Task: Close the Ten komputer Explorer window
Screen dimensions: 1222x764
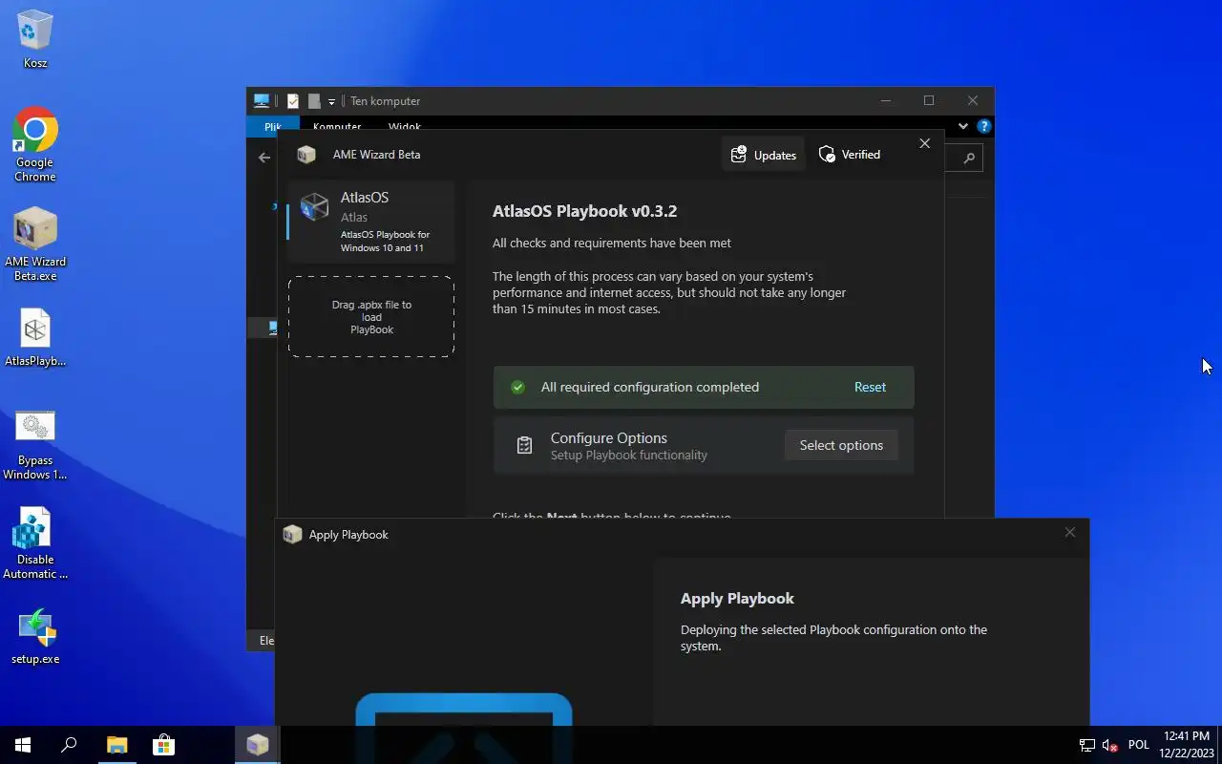Action: [972, 100]
